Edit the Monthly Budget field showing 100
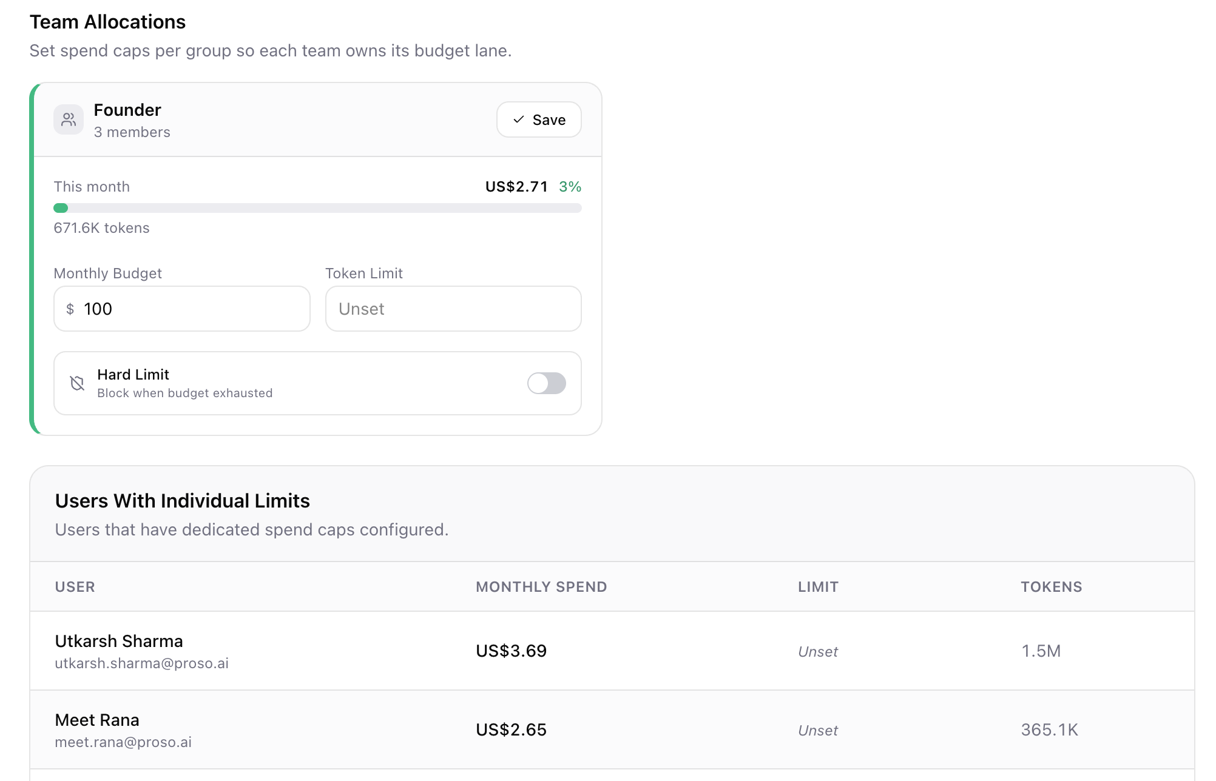Viewport: 1216px width, 781px height. 182,309
